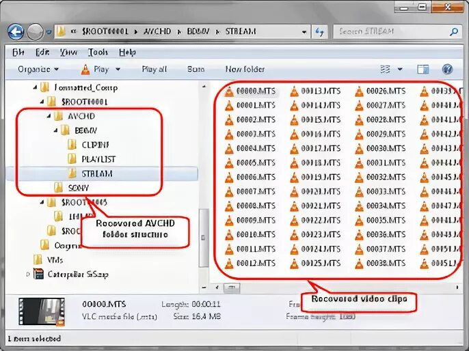The height and width of the screenshot is (351, 469).
Task: Click the horizontal scrollbar thumb in file list
Action: (232, 287)
